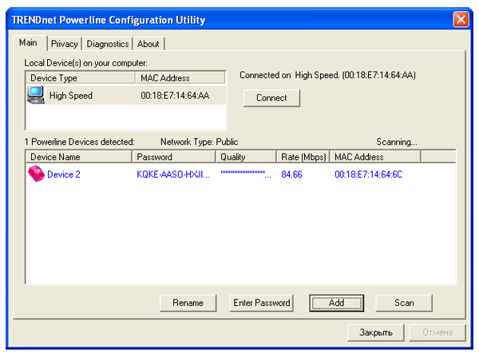This screenshot has height=356, width=479.
Task: Sort by Device Type column header
Action: pyautogui.click(x=81, y=78)
